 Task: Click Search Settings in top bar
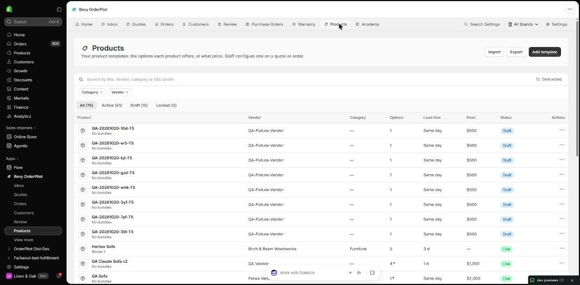482,24
